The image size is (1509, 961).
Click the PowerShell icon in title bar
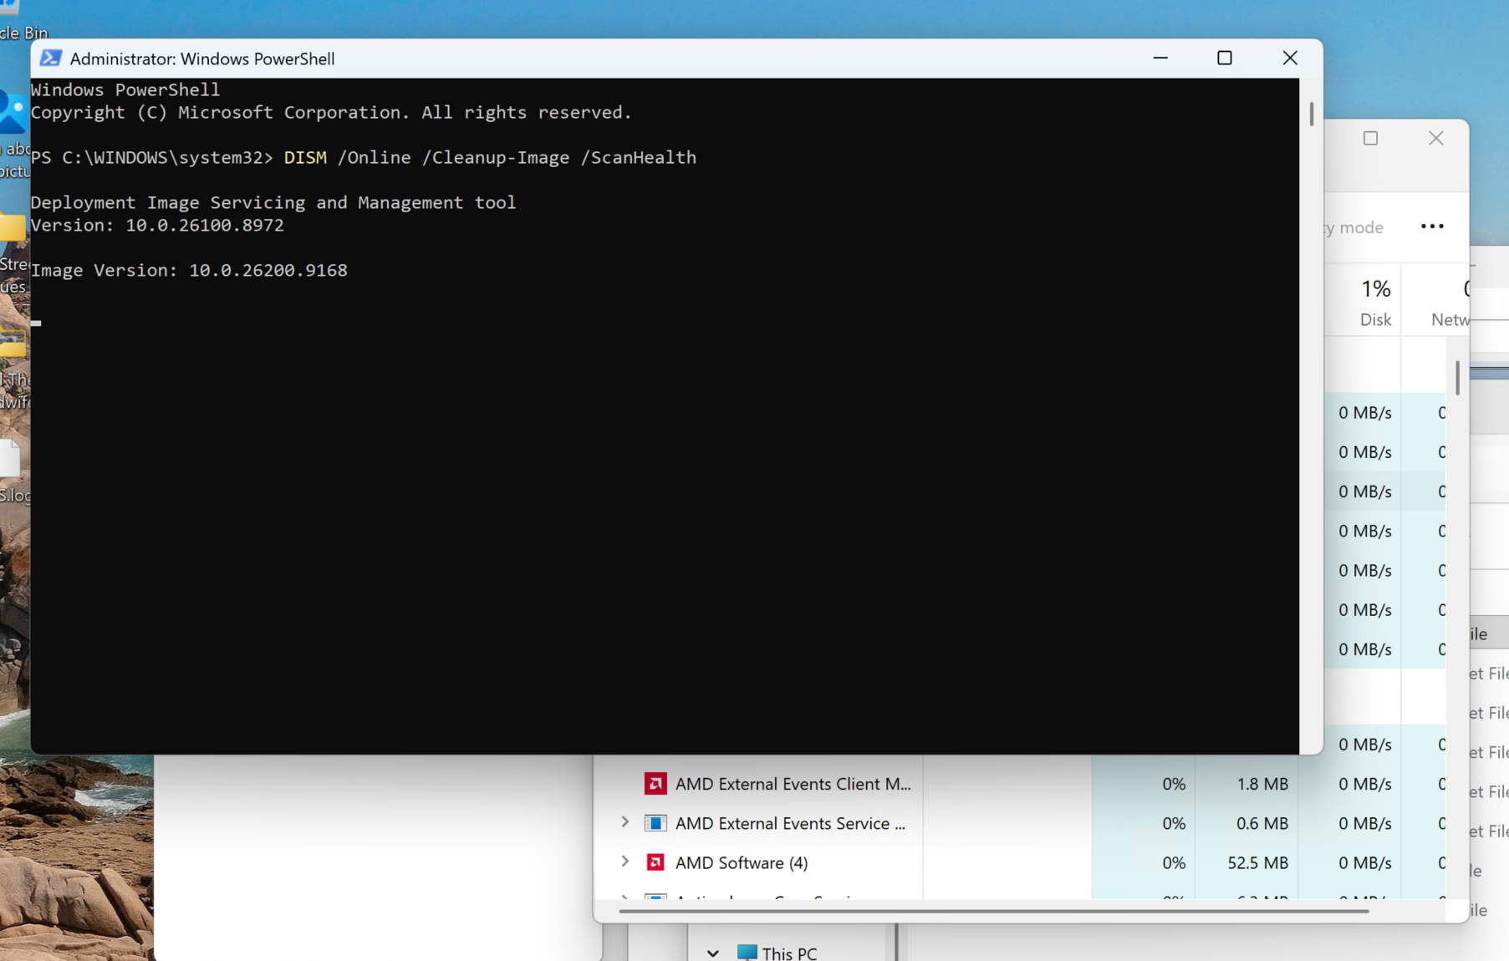click(50, 58)
